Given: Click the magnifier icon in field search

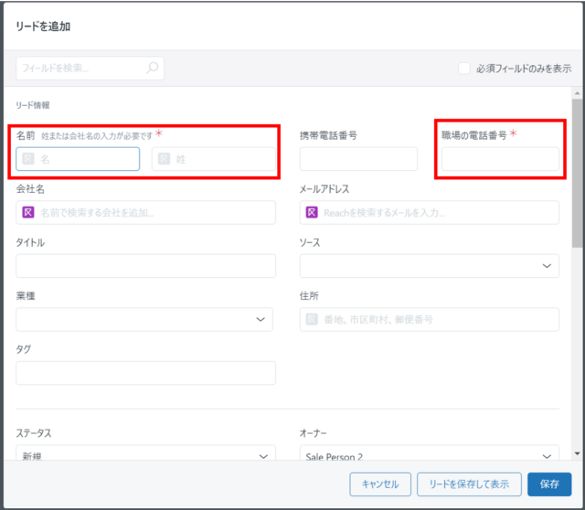Looking at the screenshot, I should [153, 68].
